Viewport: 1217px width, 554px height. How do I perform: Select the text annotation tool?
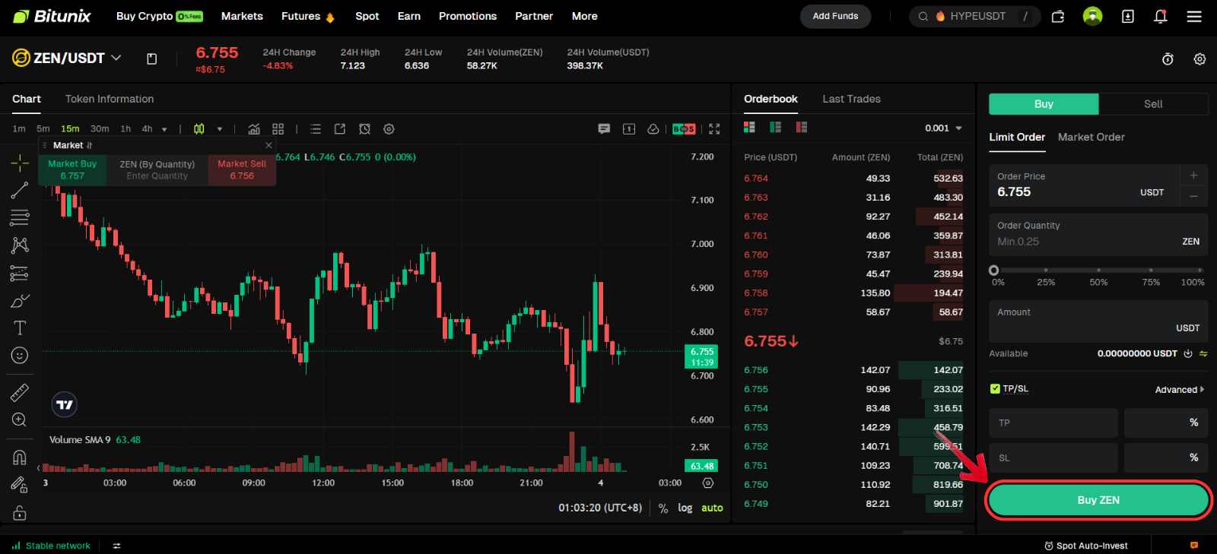20,328
